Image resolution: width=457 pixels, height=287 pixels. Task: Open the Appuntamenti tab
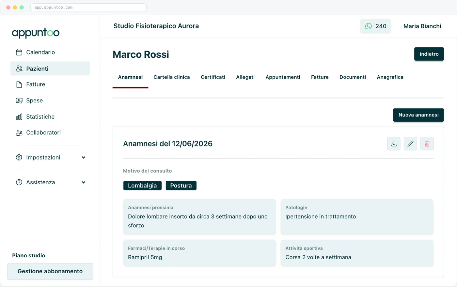click(283, 77)
